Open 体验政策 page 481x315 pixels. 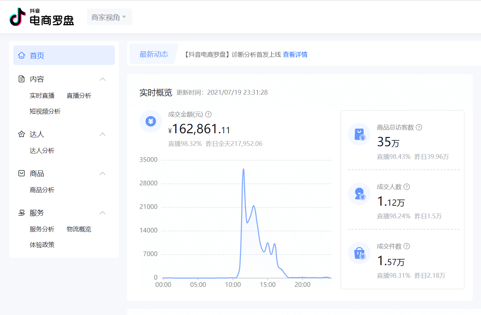click(x=42, y=245)
